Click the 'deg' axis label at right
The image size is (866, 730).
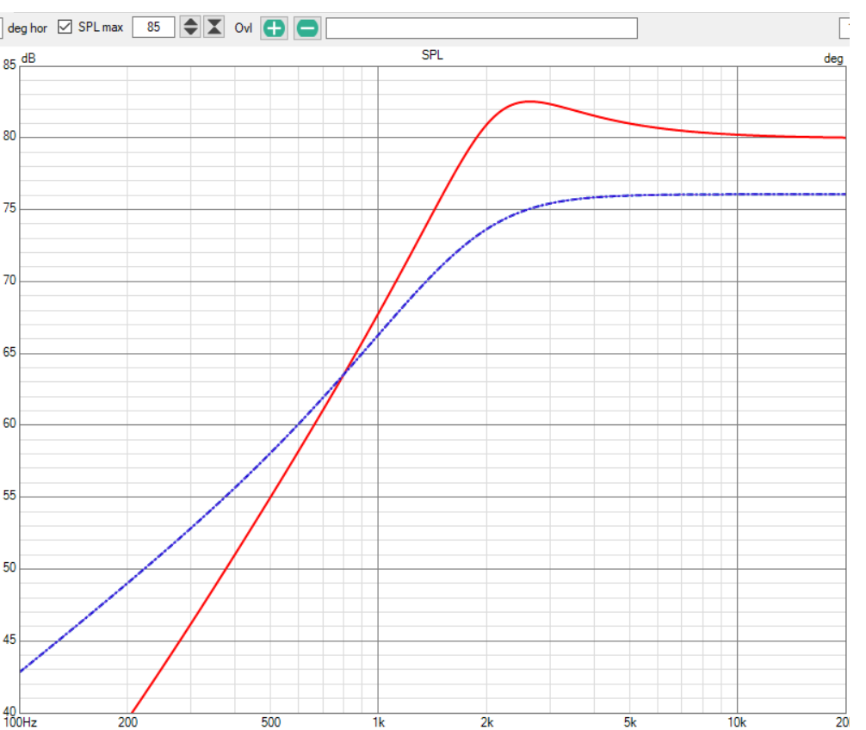833,59
